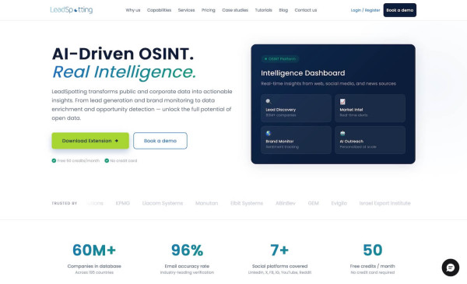Click the Lead Discovery magnifier icon

(269, 101)
